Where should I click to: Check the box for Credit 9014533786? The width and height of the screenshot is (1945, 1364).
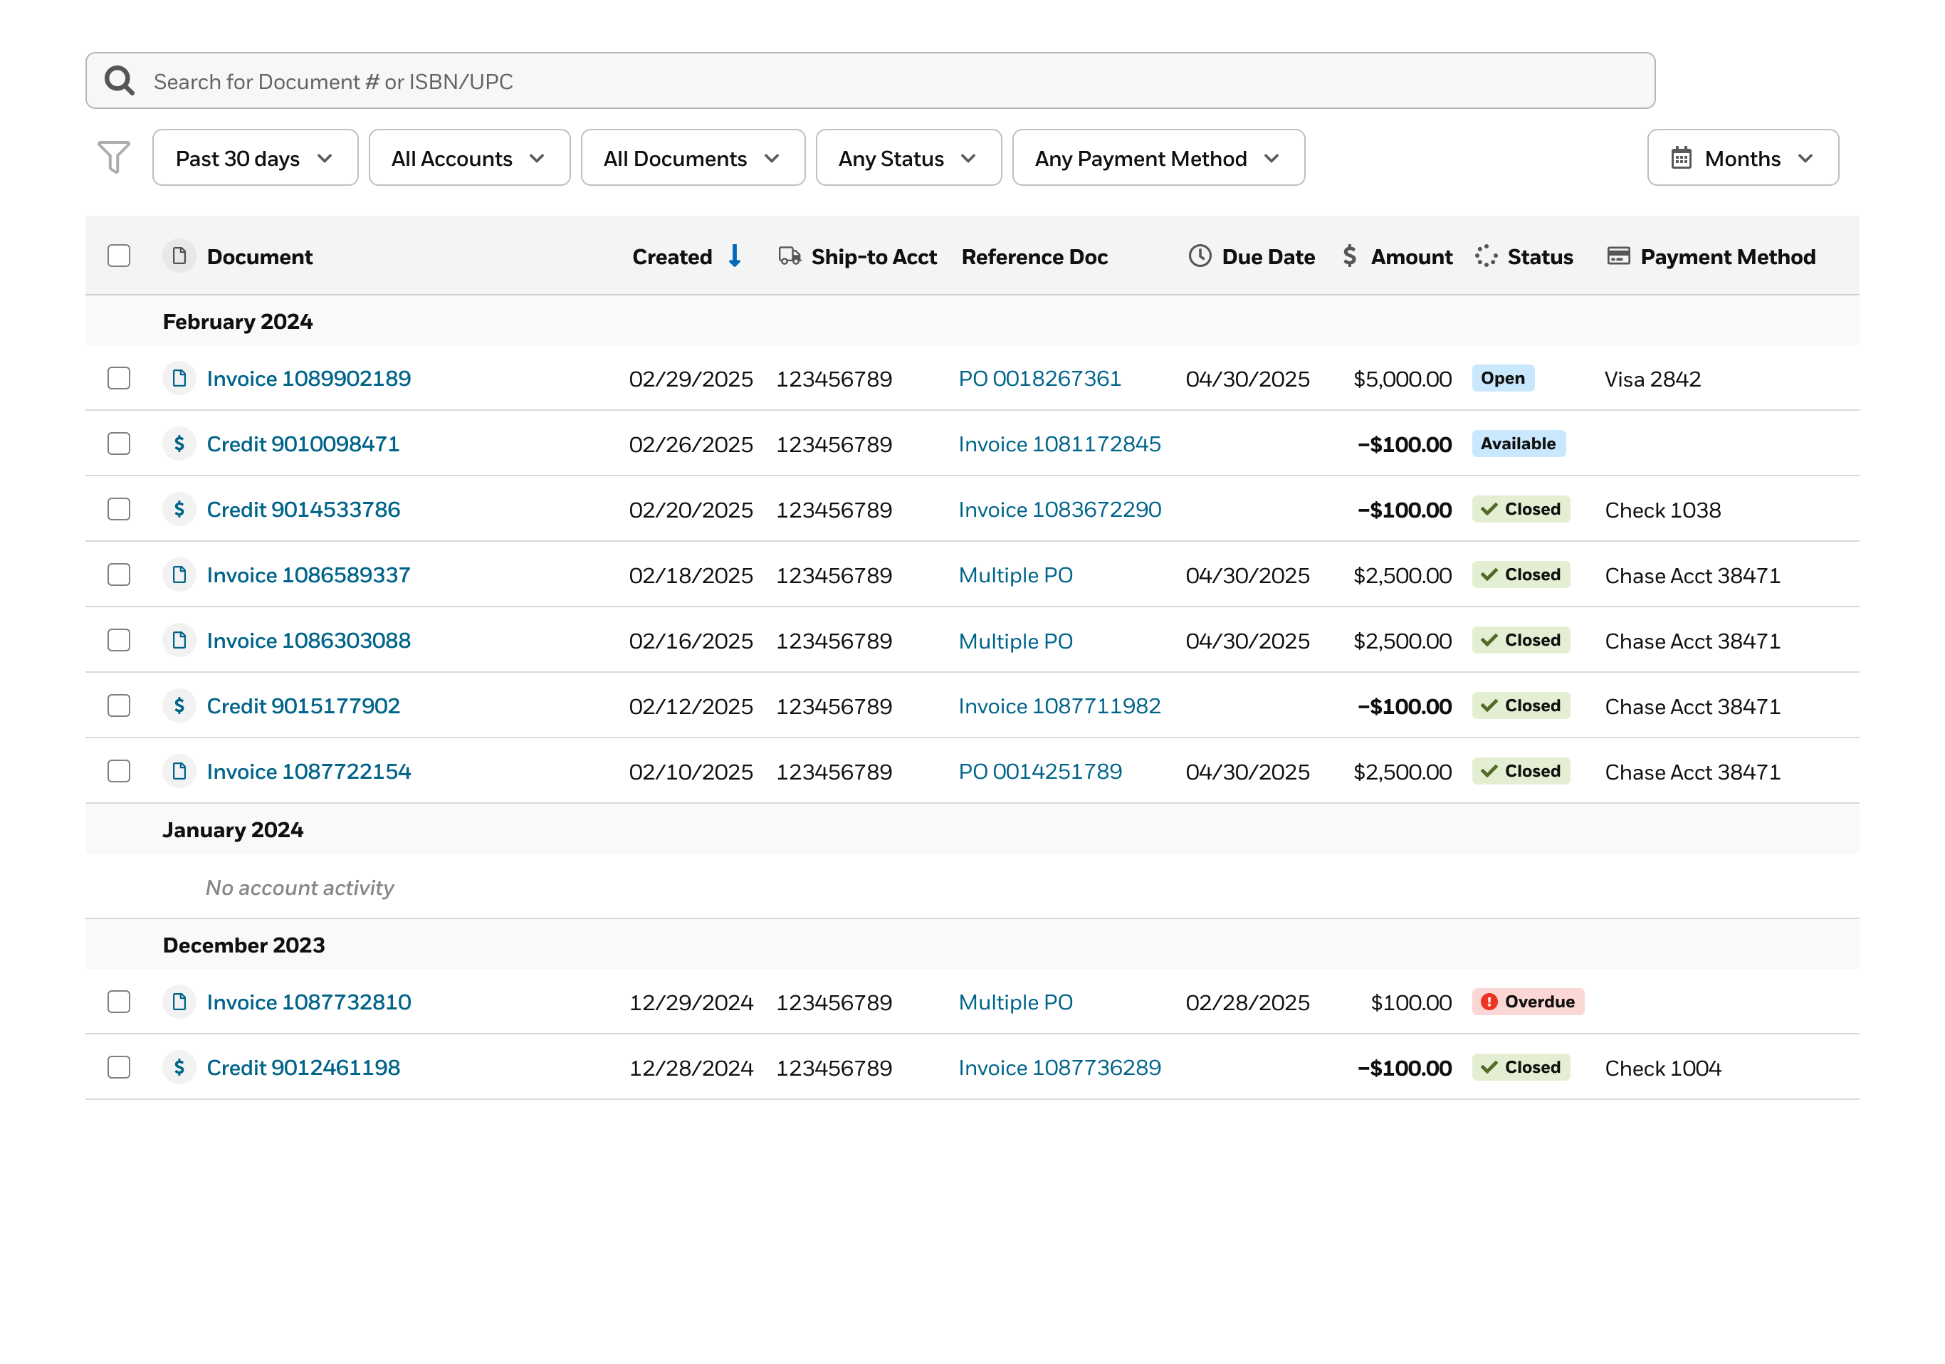[x=119, y=509]
